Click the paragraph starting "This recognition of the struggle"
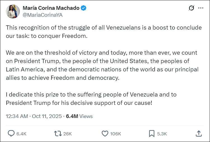Screen dimensions: 210x142 (x=103, y=32)
